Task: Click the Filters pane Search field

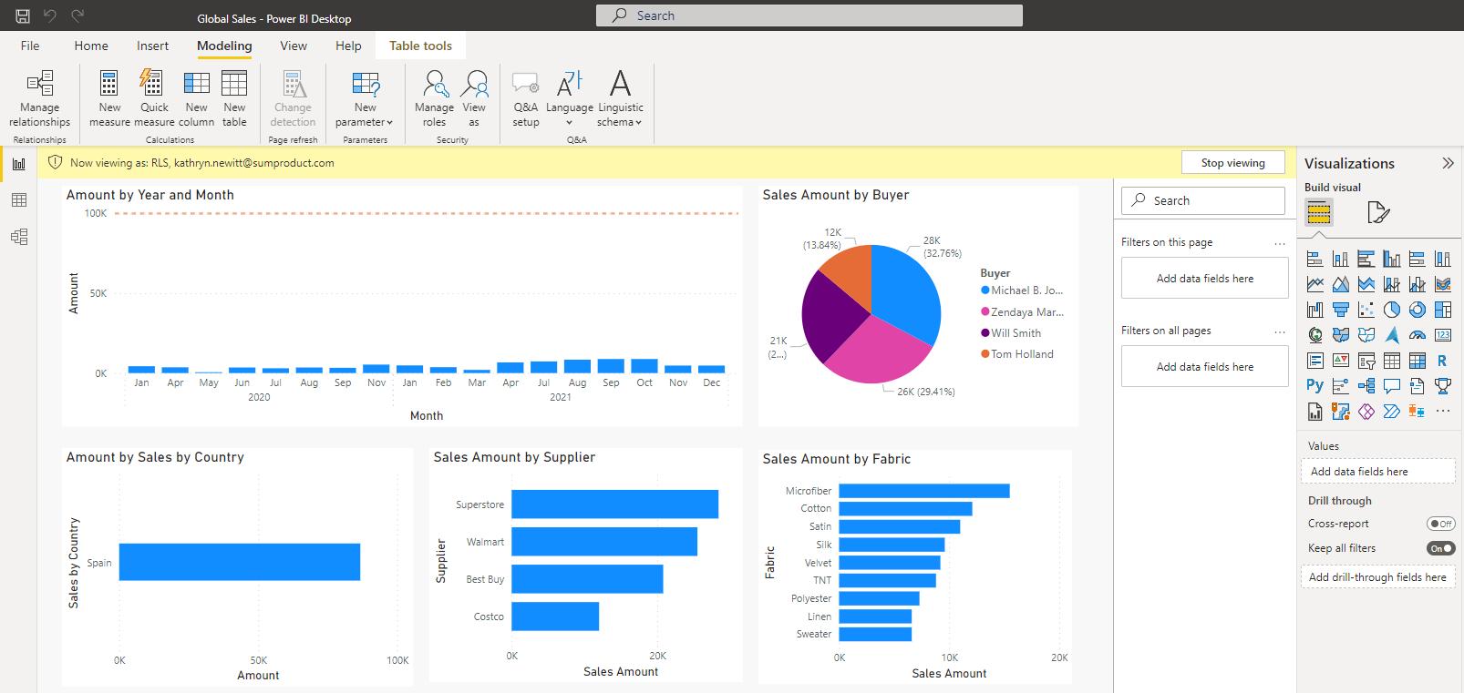Action: (1203, 200)
